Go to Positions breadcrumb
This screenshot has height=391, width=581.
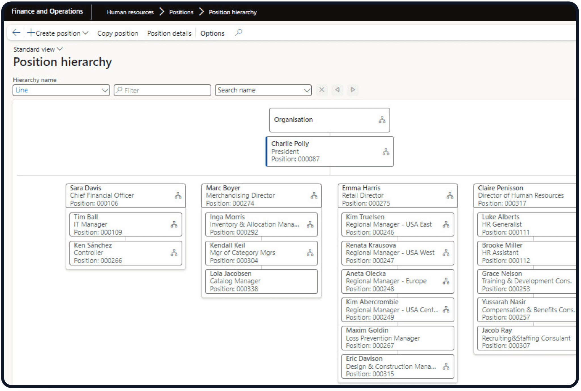pyautogui.click(x=181, y=12)
